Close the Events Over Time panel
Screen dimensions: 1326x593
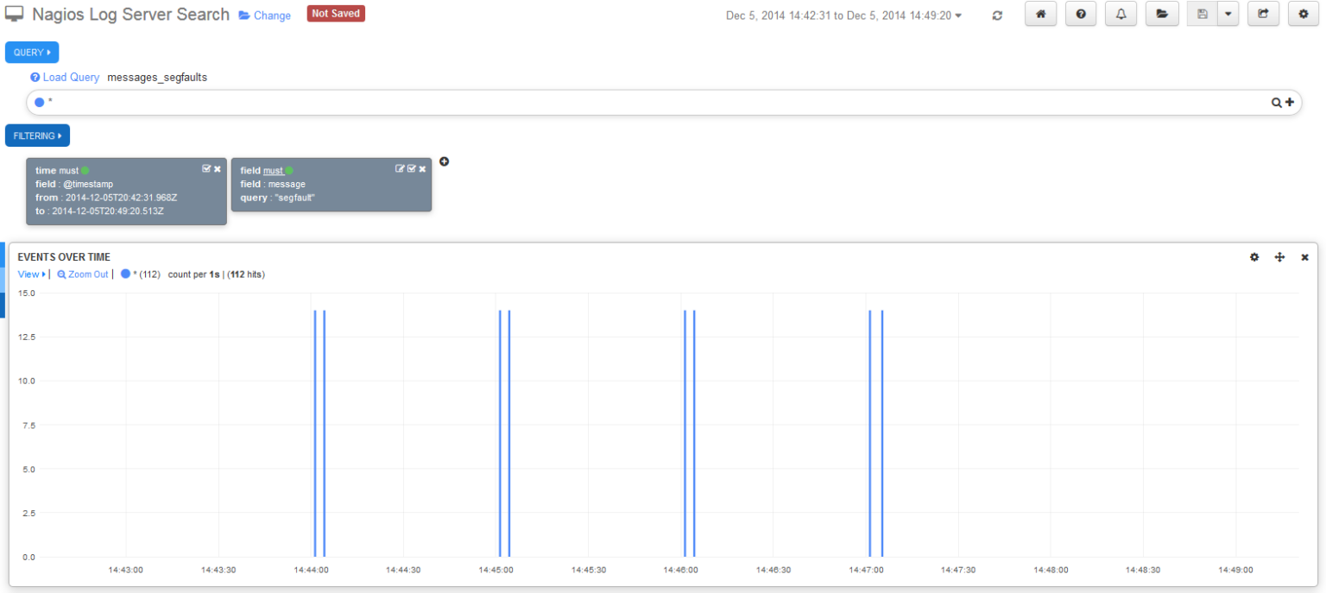(1304, 257)
